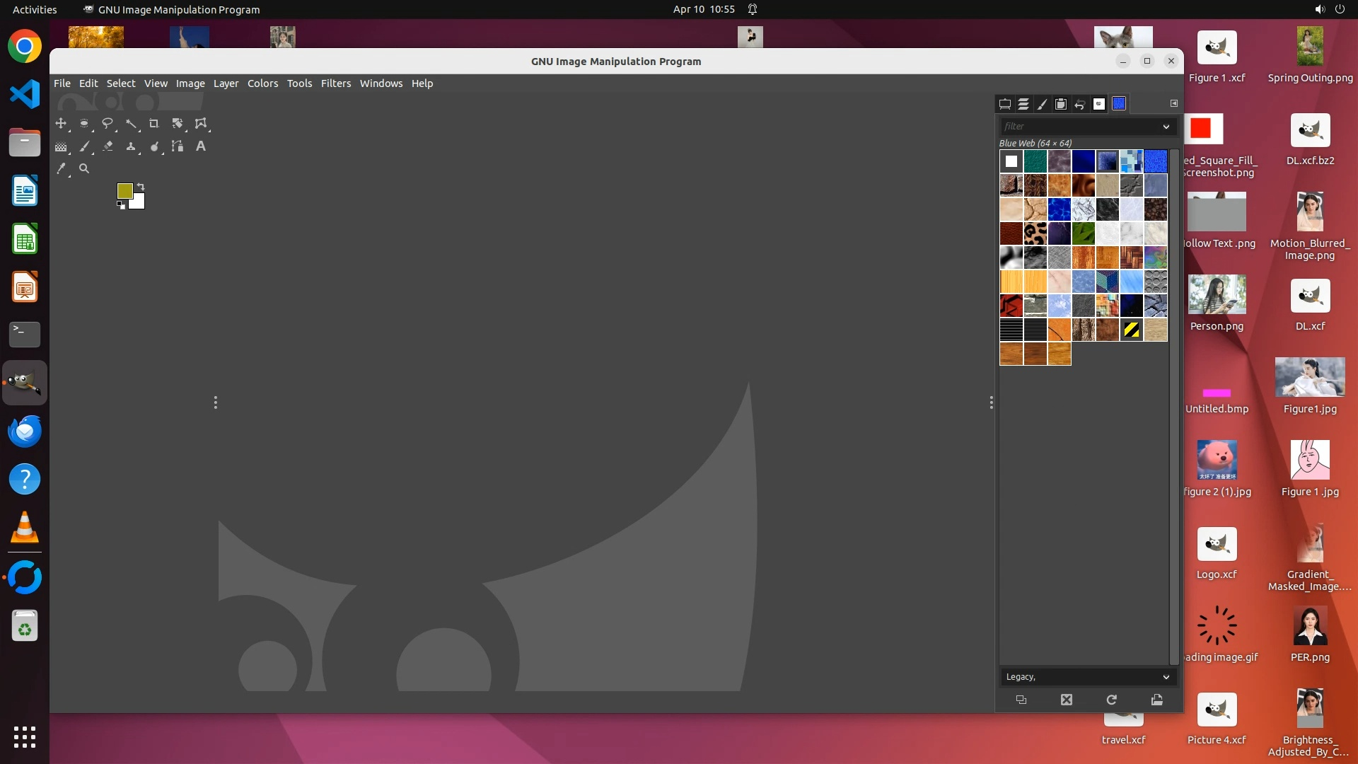Screen dimensions: 1358x764
Task: Reset colors to default black and white
Action: pos(121,205)
